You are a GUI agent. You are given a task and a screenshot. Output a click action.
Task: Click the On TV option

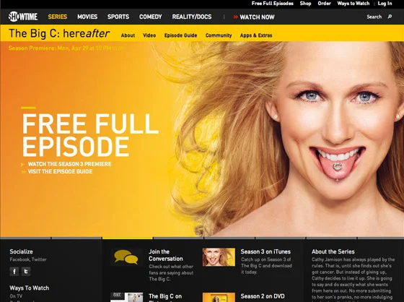point(16,296)
